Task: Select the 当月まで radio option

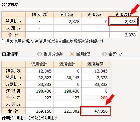Action: pyautogui.click(x=72, y=54)
